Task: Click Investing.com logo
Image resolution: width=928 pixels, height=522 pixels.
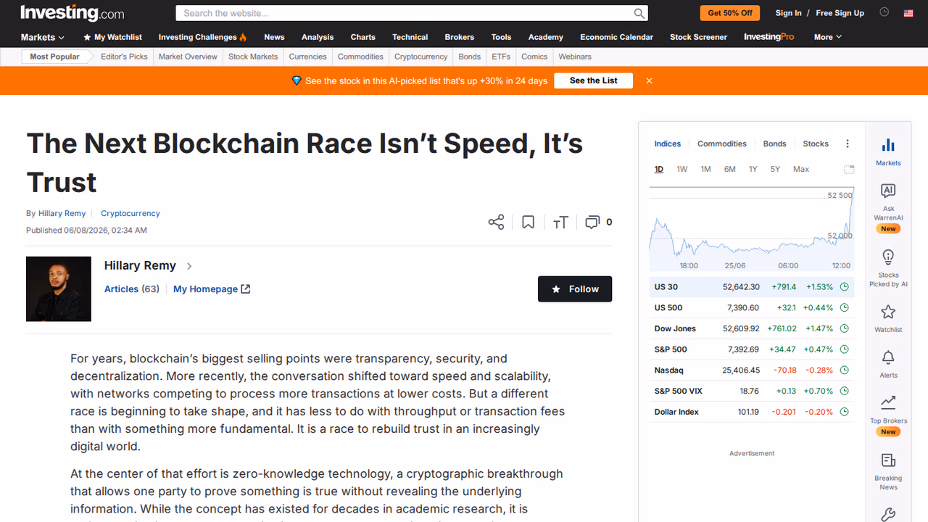Action: click(72, 13)
